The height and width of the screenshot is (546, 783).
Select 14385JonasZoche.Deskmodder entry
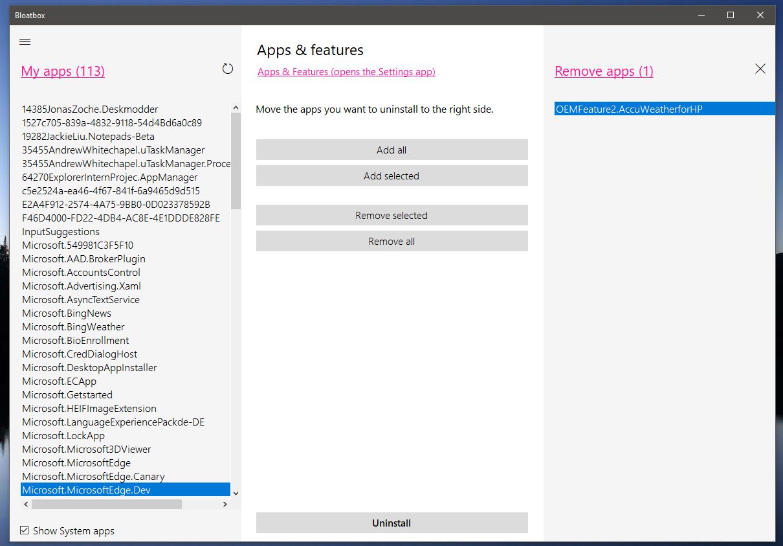coord(126,109)
